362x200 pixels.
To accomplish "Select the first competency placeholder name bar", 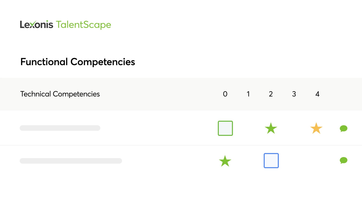I will point(60,128).
